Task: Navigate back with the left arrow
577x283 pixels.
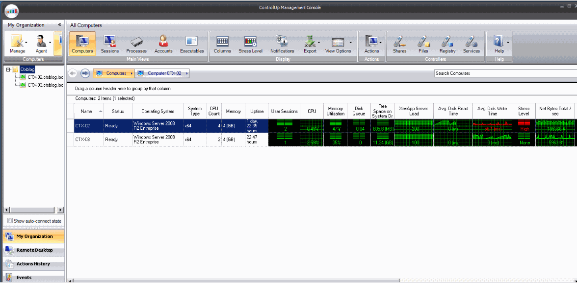Action: (x=73, y=73)
